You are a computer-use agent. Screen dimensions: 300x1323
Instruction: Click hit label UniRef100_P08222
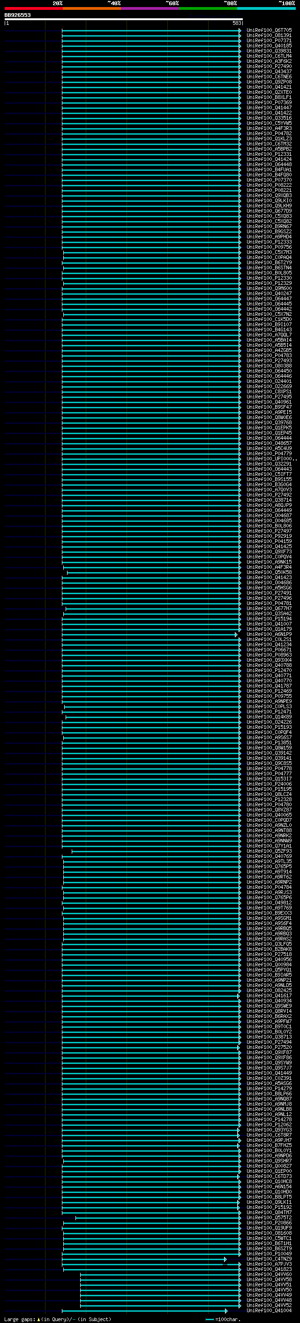coord(269,185)
